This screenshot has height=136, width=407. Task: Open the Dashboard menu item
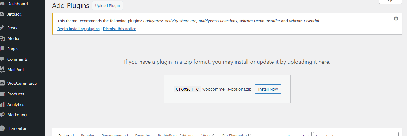17,4
